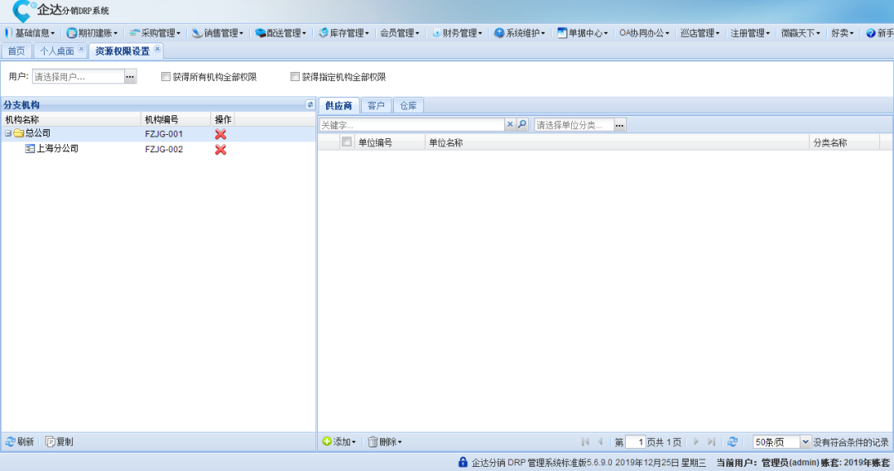Close the 个人桌面 tab
The image size is (894, 471).
click(x=81, y=49)
